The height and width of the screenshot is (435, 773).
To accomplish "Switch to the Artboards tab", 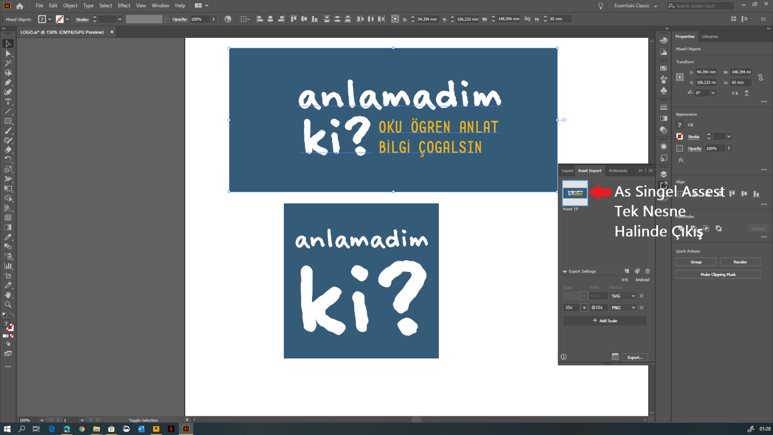I will tap(617, 170).
